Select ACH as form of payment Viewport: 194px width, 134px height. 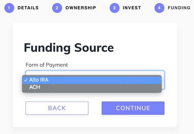pos(92,87)
